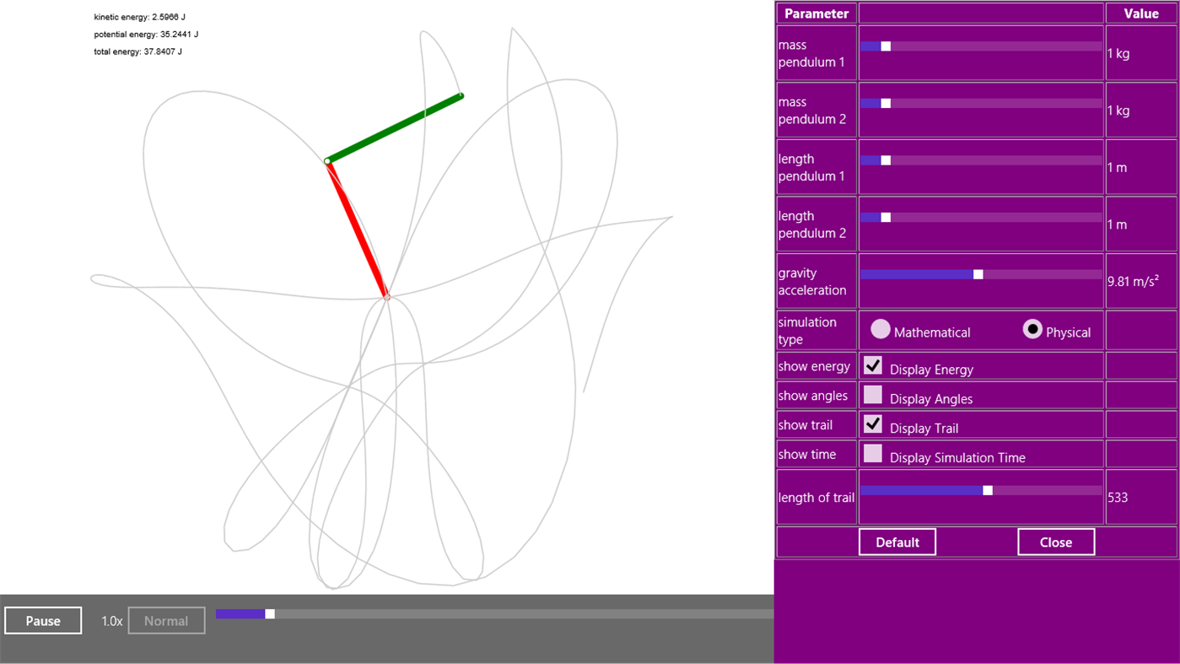Viewport: 1180px width, 664px height.
Task: Adjust the mass pendulum 1 slider
Action: (885, 46)
